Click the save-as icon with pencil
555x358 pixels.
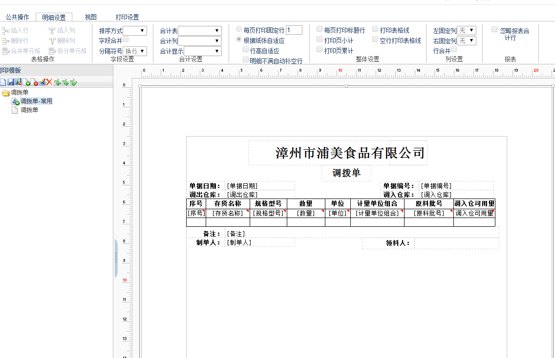(19, 82)
